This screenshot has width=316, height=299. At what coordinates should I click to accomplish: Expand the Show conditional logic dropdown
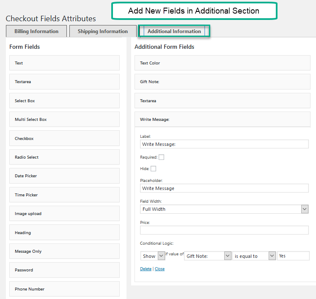click(153, 256)
